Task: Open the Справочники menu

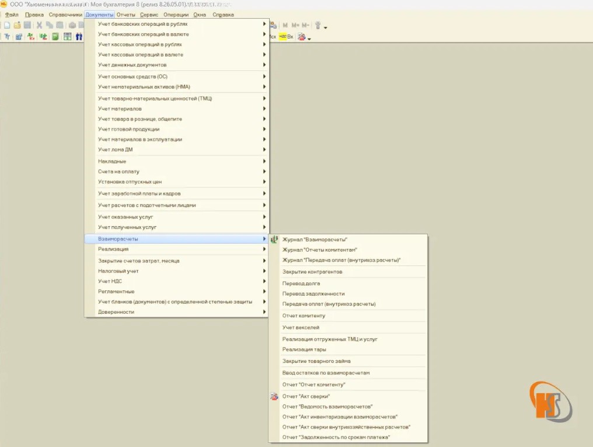Action: [x=65, y=15]
